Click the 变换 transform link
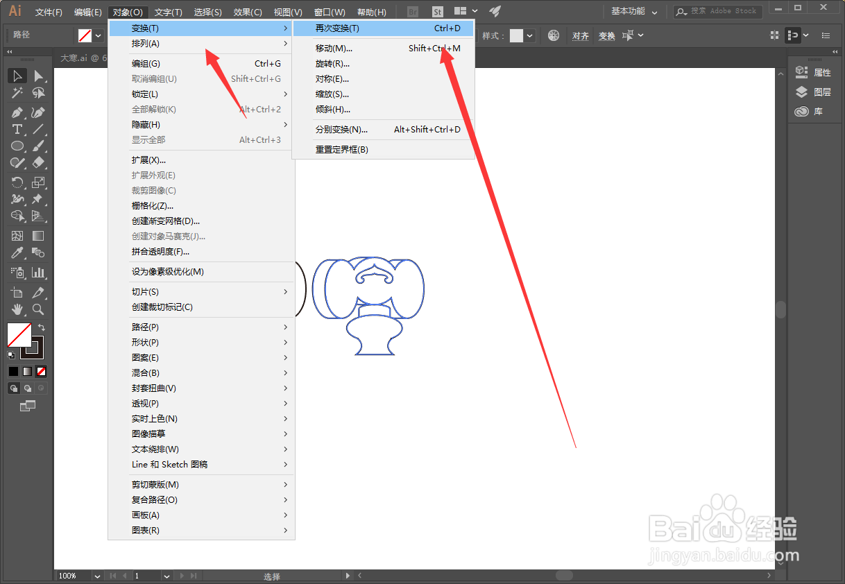 point(607,36)
